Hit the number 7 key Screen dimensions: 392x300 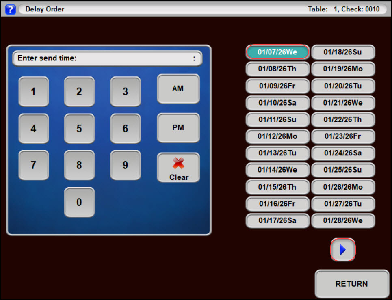[33, 165]
